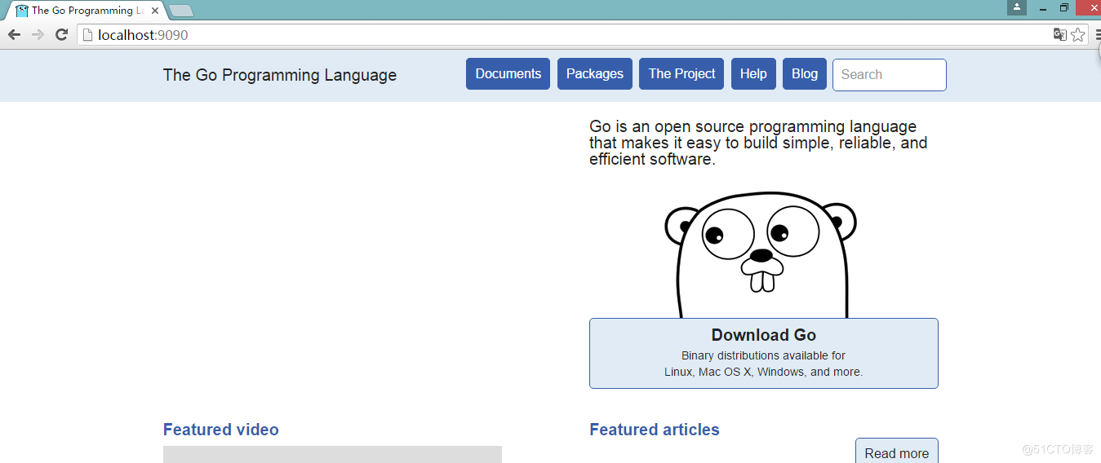Open a new tab next to the current tab
Viewport: 1101px width, 463px height.
tap(181, 11)
